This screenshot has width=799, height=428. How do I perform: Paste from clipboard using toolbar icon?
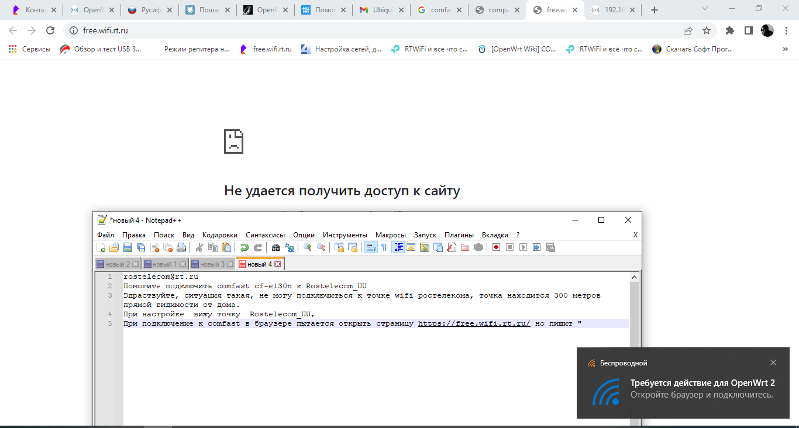tap(226, 247)
